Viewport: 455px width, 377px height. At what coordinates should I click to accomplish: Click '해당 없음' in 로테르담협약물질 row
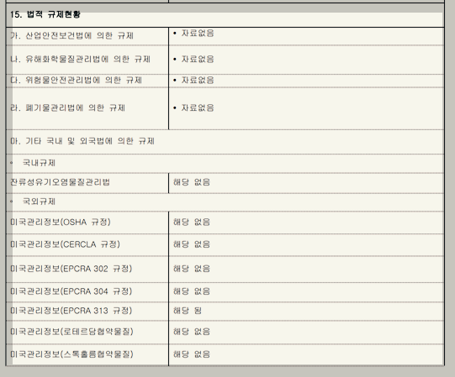click(192, 331)
